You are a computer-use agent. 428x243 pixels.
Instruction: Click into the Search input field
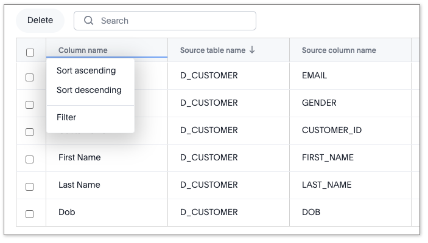click(x=174, y=21)
